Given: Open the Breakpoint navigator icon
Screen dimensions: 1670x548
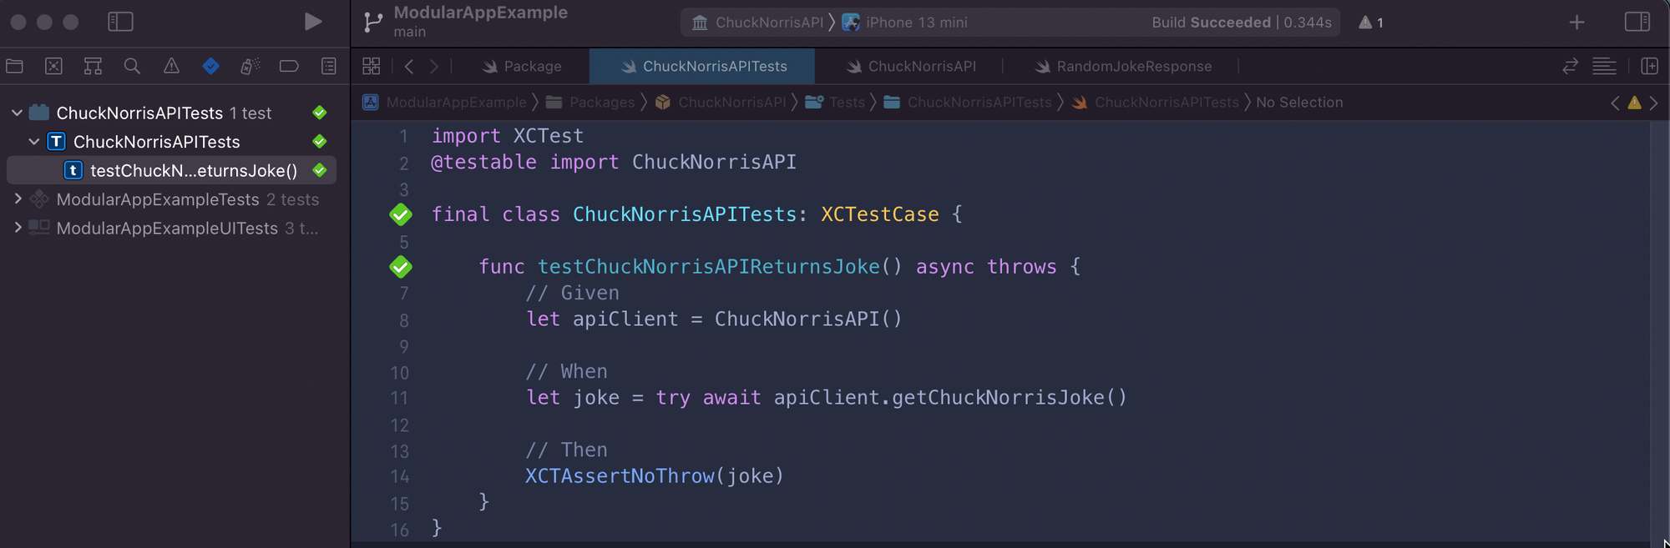Looking at the screenshot, I should tap(289, 66).
